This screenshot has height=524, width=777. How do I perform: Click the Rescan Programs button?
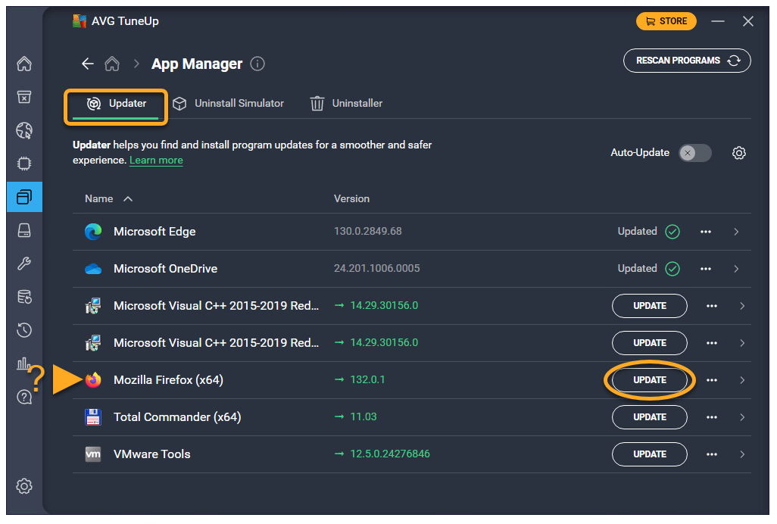tap(687, 61)
